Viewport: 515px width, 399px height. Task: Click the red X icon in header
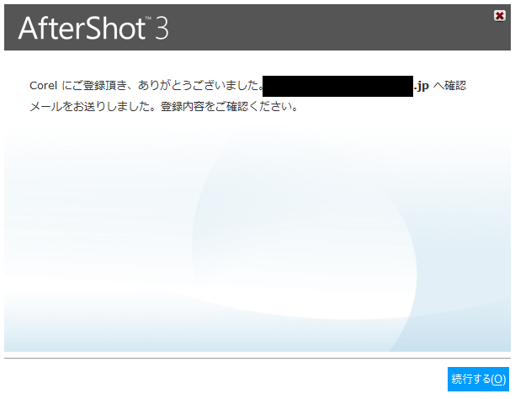pyautogui.click(x=499, y=15)
